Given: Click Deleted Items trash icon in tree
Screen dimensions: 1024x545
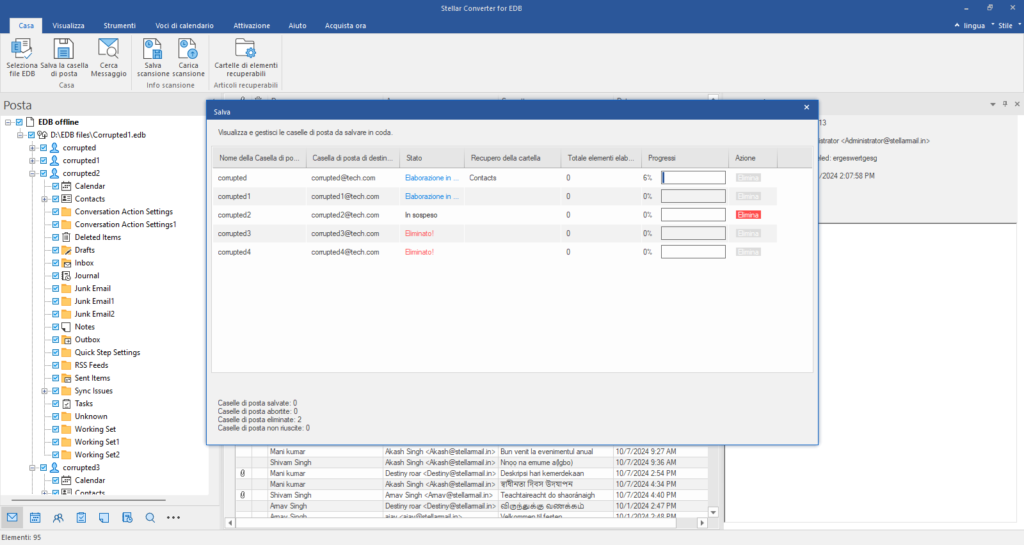Looking at the screenshot, I should (67, 237).
